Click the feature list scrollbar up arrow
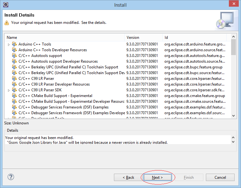This screenshot has width=241, height=188. (x=233, y=37)
